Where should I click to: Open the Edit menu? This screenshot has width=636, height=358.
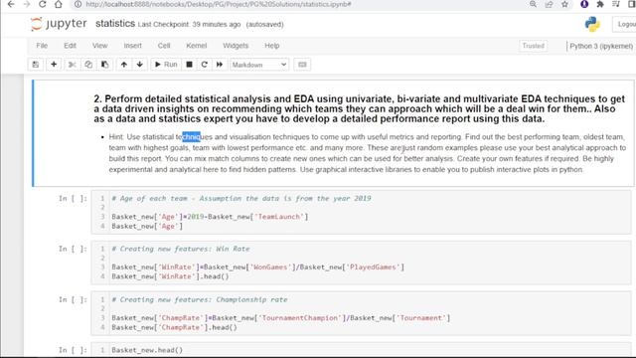70,46
